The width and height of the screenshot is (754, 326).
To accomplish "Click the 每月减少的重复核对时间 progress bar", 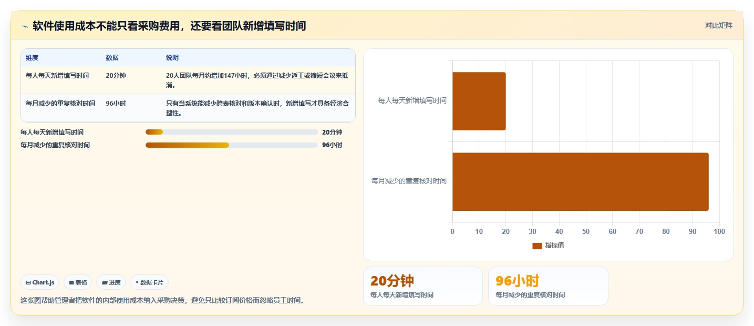I will pos(232,145).
